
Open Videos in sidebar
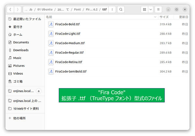[25, 74]
